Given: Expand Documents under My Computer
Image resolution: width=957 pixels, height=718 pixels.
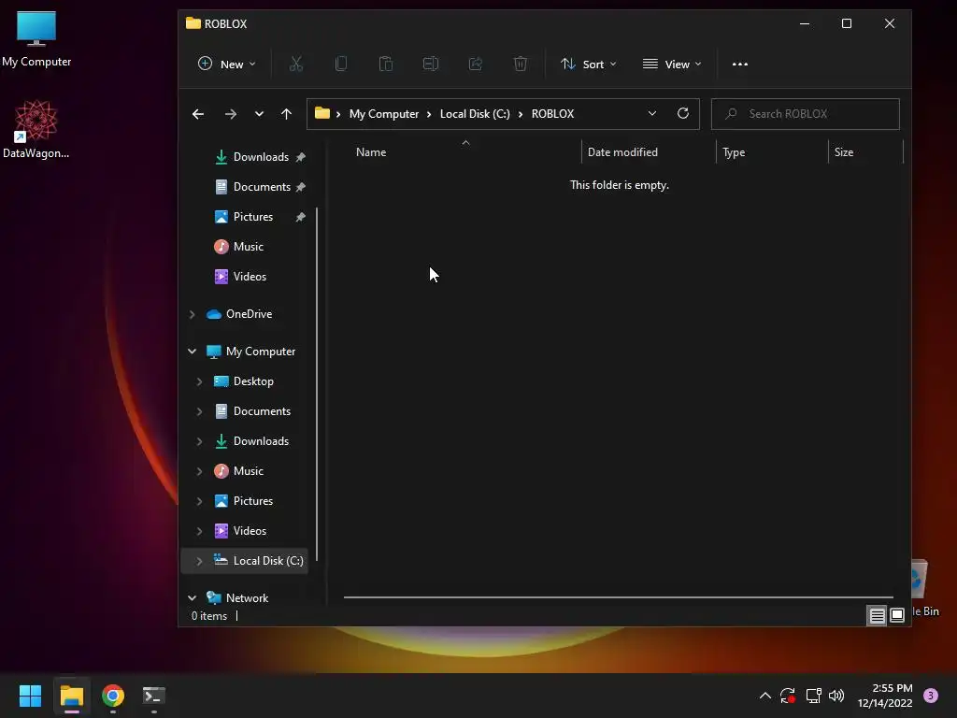Looking at the screenshot, I should pos(200,411).
